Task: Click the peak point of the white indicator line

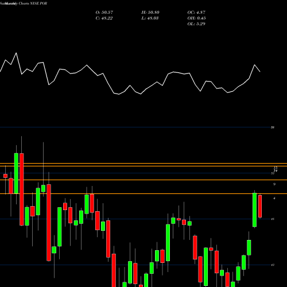Action: tap(16, 53)
